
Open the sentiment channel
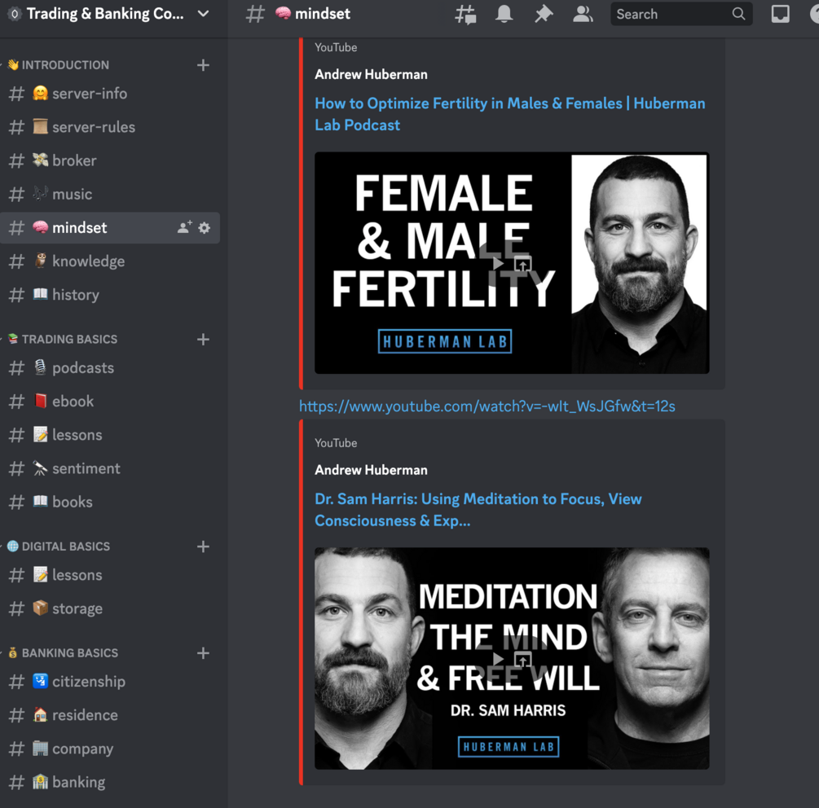click(110, 468)
